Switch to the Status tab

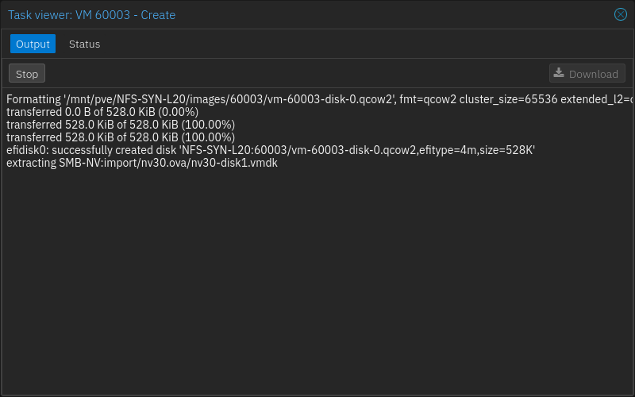click(84, 44)
